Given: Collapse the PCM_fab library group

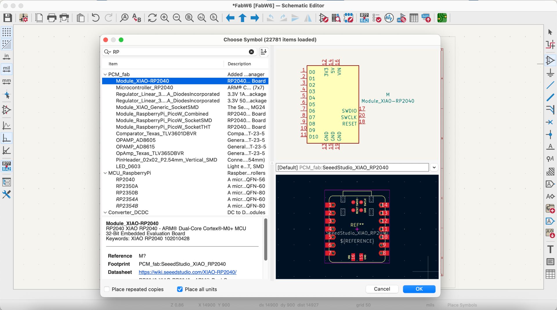Looking at the screenshot, I should coord(105,75).
